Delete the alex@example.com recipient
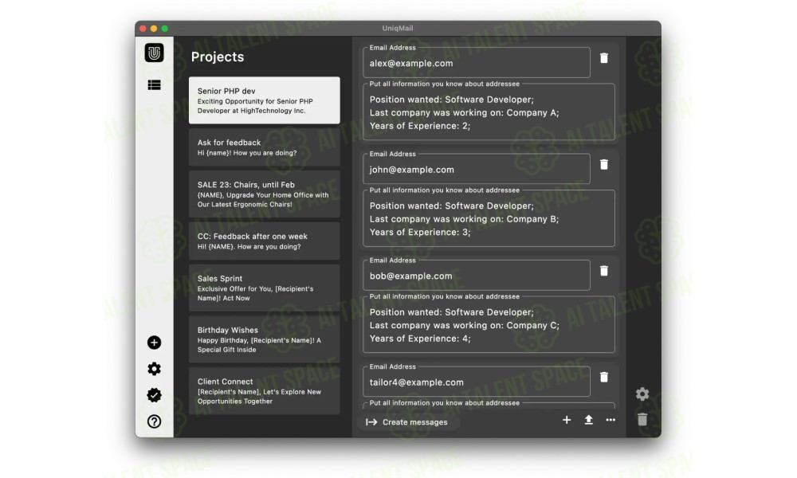The height and width of the screenshot is (478, 797). point(604,58)
